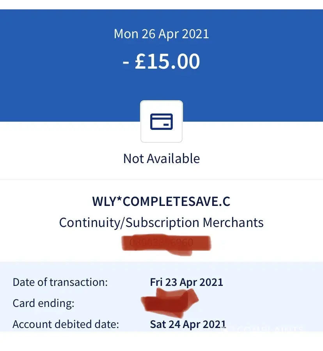Click the pound sign in the amount
This screenshot has height=351, width=323.
click(140, 62)
